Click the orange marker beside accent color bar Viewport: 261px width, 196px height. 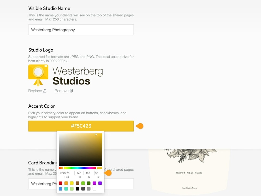[x=140, y=126]
